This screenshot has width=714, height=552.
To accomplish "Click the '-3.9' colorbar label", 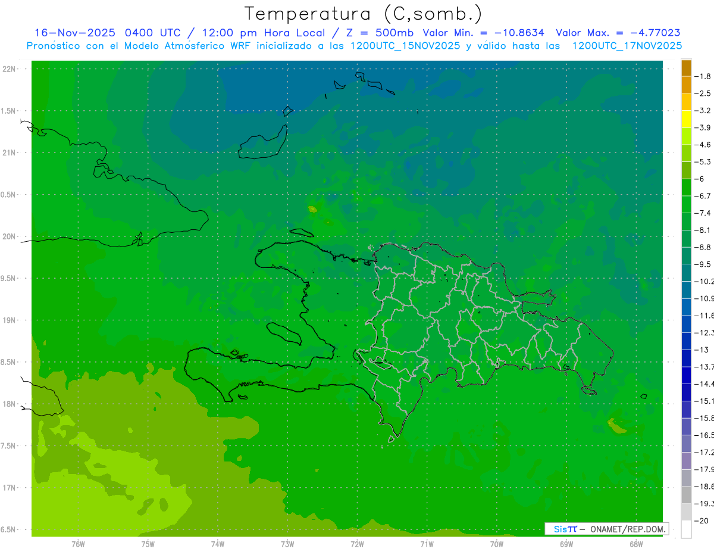I will [704, 127].
